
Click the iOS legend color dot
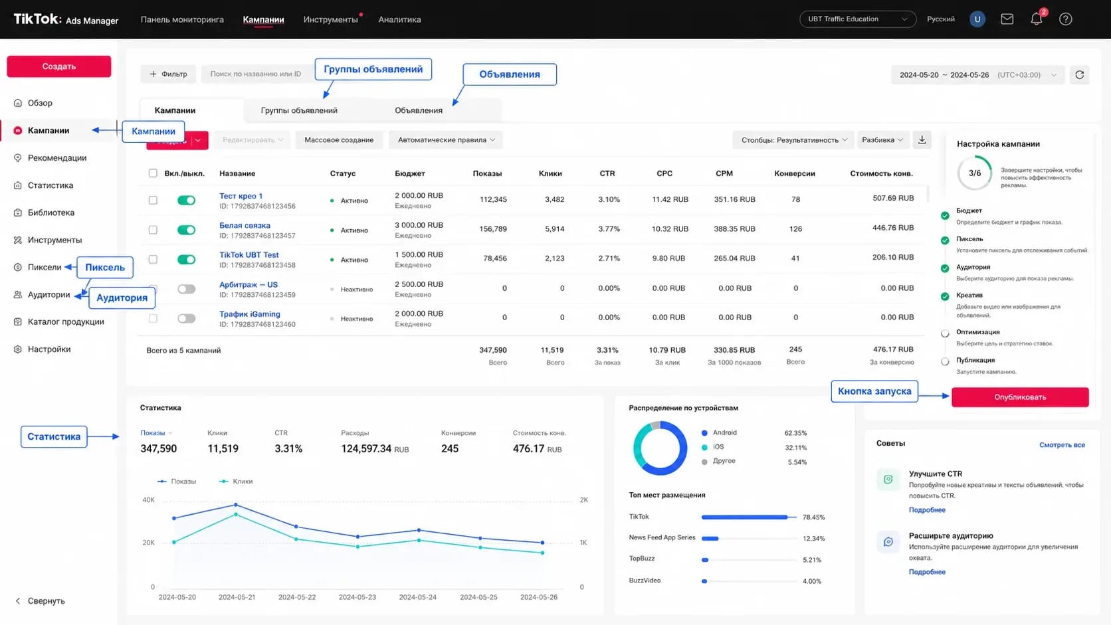(704, 447)
